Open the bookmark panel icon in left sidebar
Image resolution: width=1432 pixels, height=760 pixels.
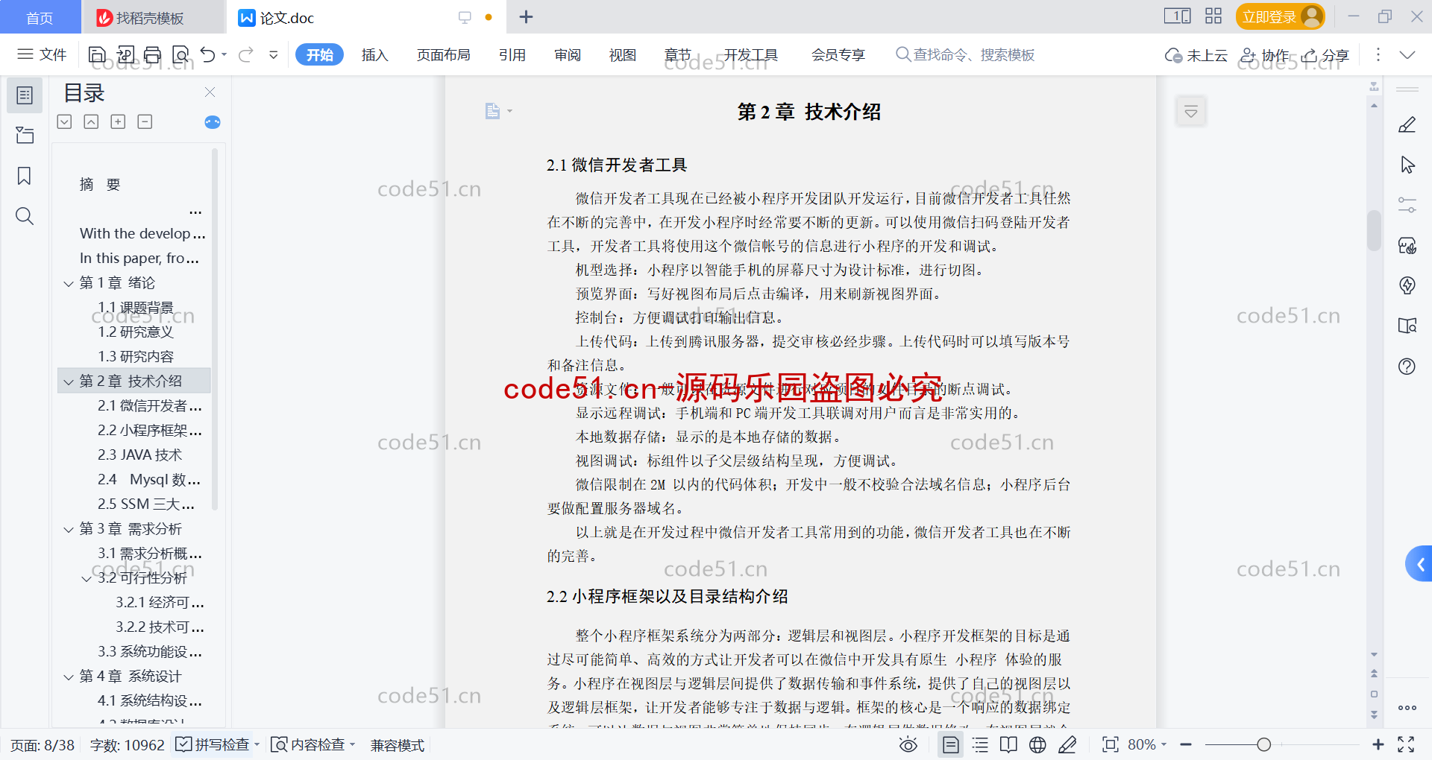(x=25, y=176)
